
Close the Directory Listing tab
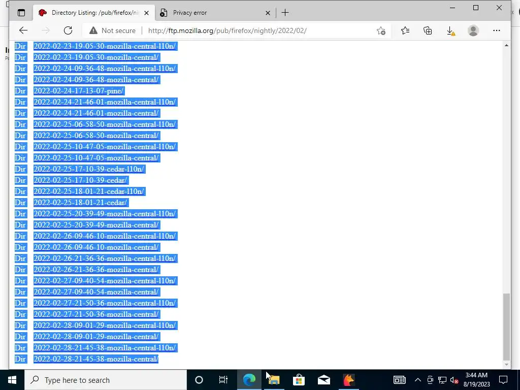coord(146,13)
